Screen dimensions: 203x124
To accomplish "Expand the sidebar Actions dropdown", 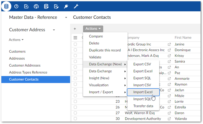I will (x=16, y=40).
